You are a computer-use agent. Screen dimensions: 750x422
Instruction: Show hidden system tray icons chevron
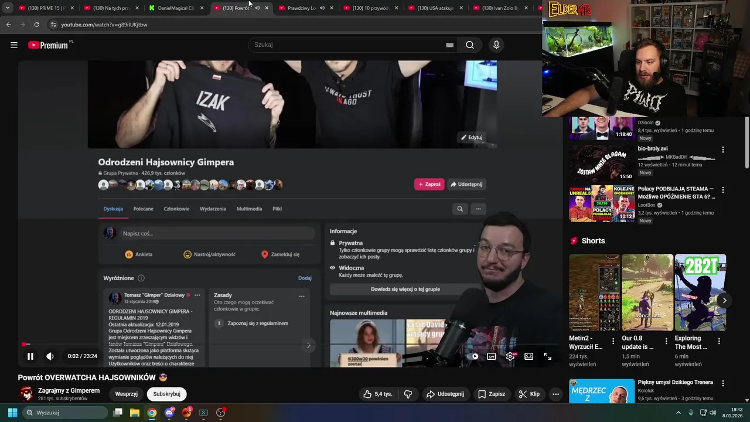[x=679, y=413]
